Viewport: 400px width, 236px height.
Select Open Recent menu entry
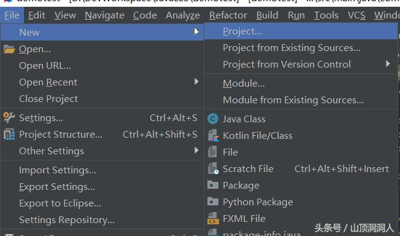[102, 82]
